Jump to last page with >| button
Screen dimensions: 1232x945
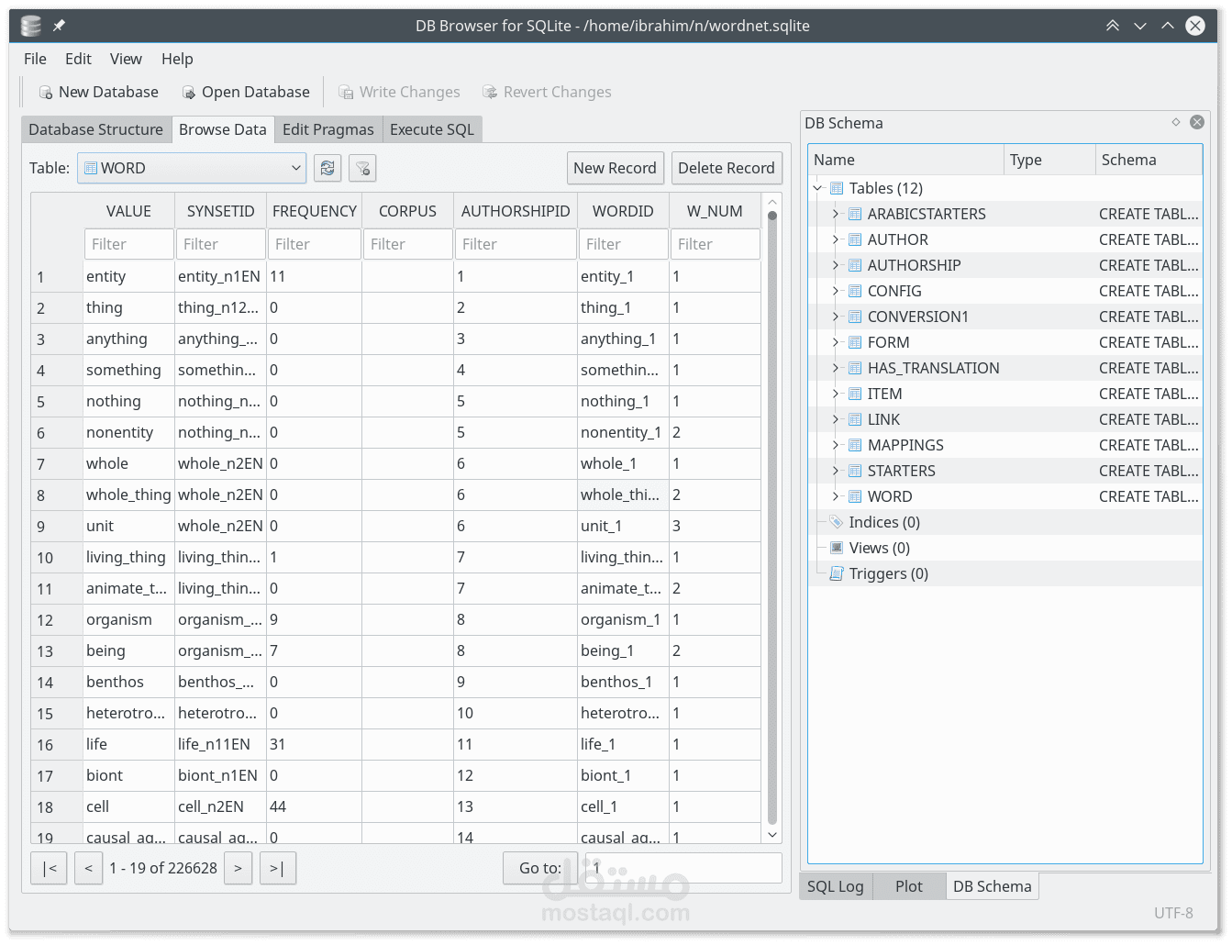pos(277,868)
